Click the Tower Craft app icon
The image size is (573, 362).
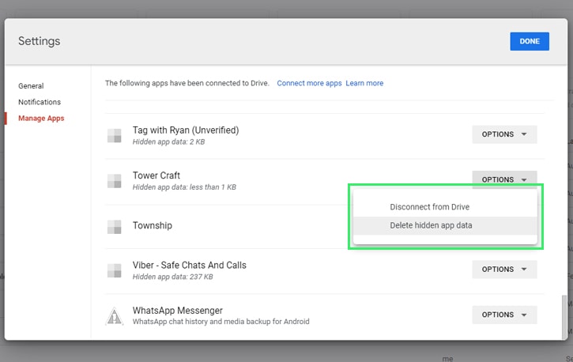click(x=114, y=181)
